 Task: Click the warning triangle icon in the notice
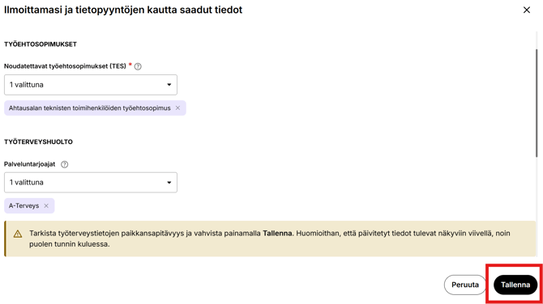click(18, 234)
